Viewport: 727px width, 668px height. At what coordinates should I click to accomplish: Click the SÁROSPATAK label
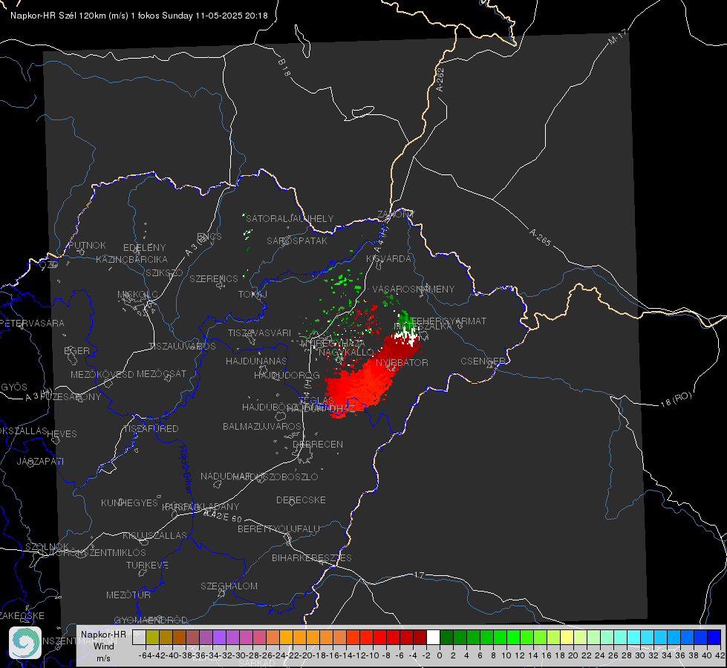click(297, 240)
